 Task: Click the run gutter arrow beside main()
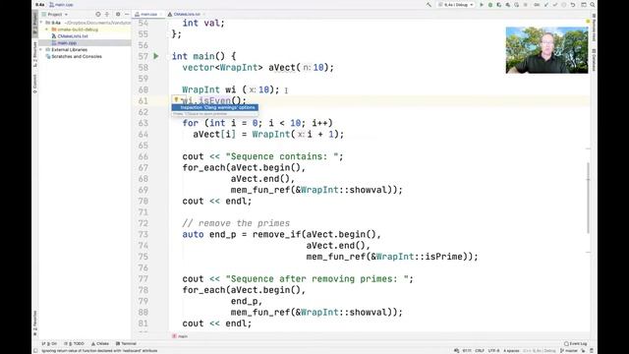point(156,56)
